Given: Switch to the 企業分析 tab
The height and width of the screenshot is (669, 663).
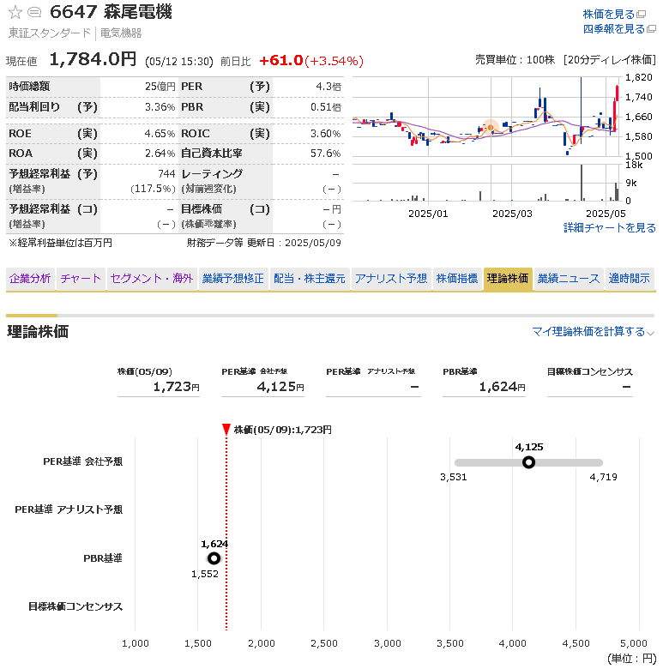Looking at the screenshot, I should point(30,279).
